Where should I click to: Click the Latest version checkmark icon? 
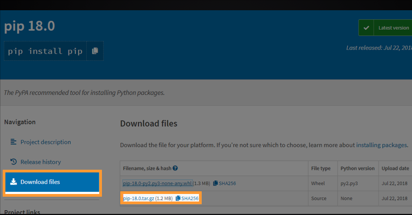[366, 28]
